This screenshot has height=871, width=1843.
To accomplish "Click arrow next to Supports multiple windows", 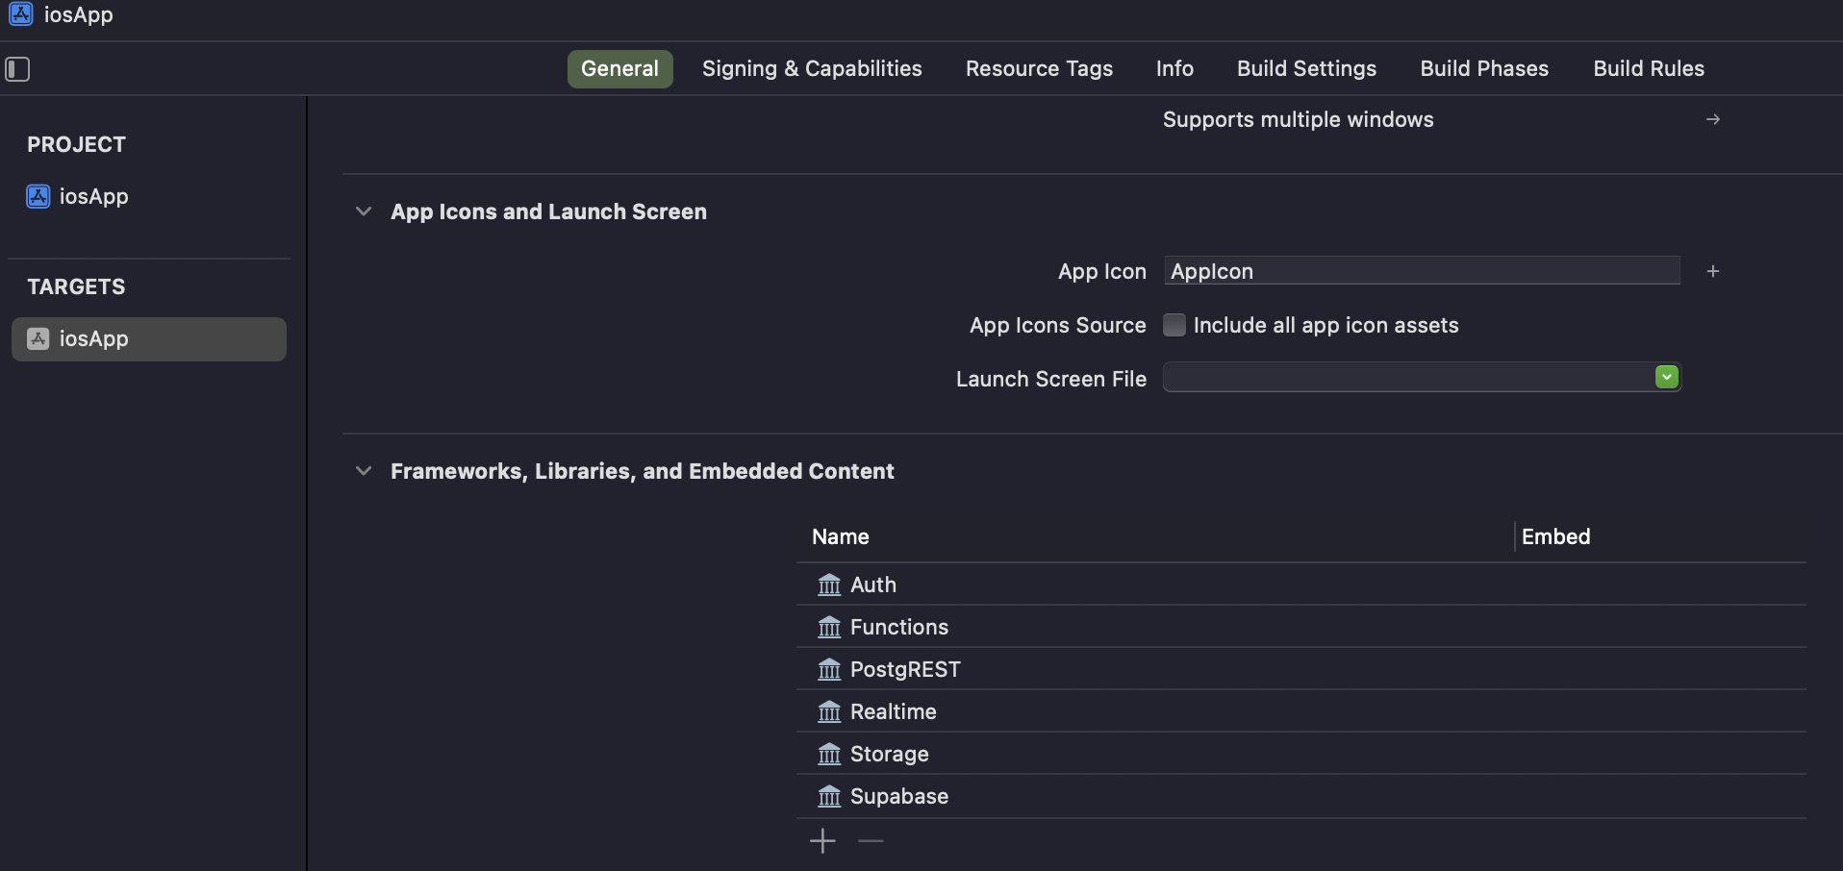I will click(x=1713, y=119).
